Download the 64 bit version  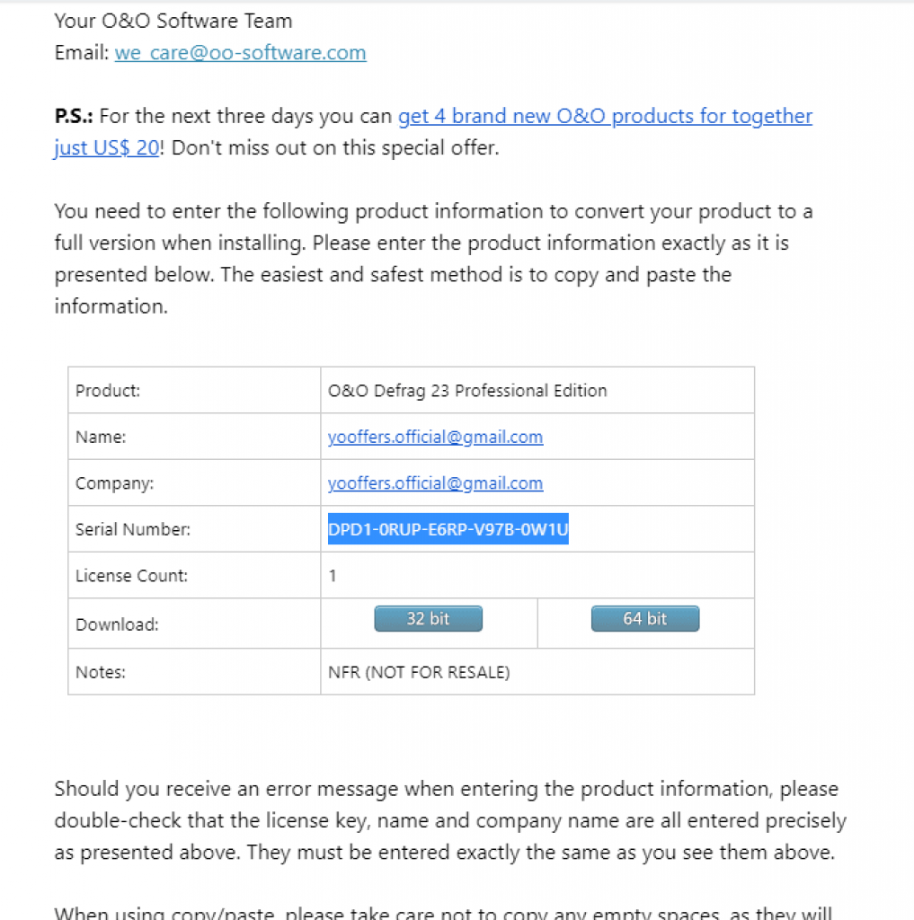tap(645, 618)
